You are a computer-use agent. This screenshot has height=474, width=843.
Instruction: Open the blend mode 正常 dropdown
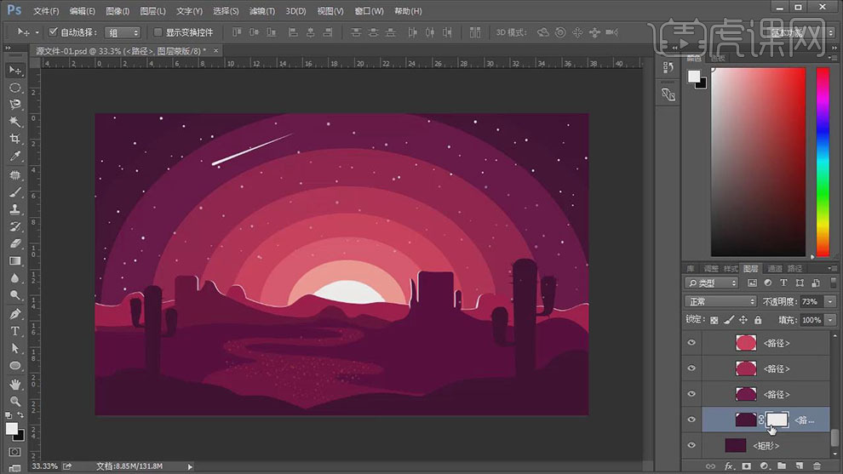click(720, 301)
